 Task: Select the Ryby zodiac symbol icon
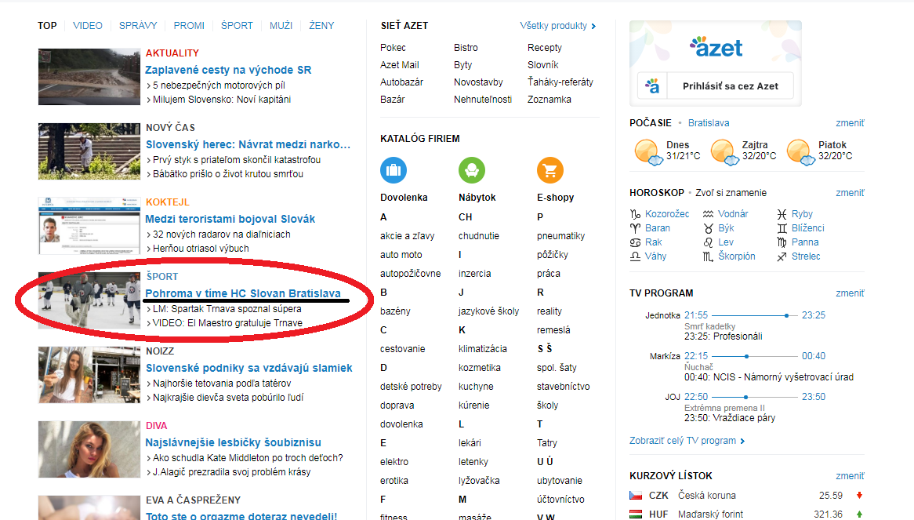pyautogui.click(x=782, y=214)
